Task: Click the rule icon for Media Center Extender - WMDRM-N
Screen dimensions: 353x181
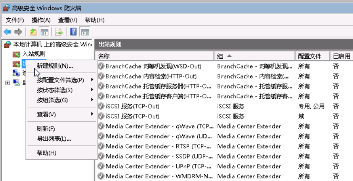Action: (x=101, y=176)
